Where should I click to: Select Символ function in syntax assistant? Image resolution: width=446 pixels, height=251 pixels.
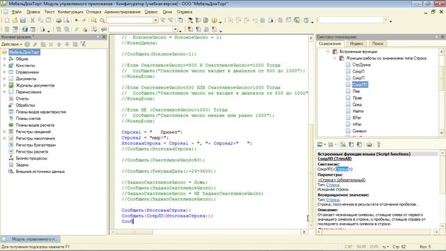[x=360, y=131]
